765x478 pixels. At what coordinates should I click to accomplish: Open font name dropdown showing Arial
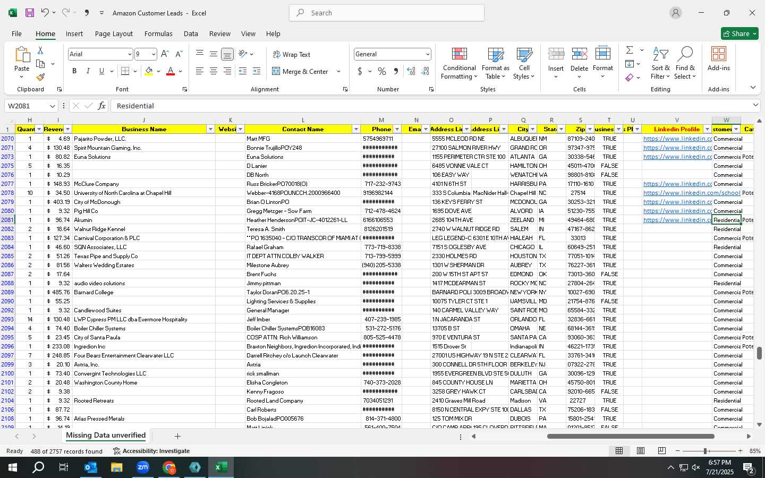[130, 54]
